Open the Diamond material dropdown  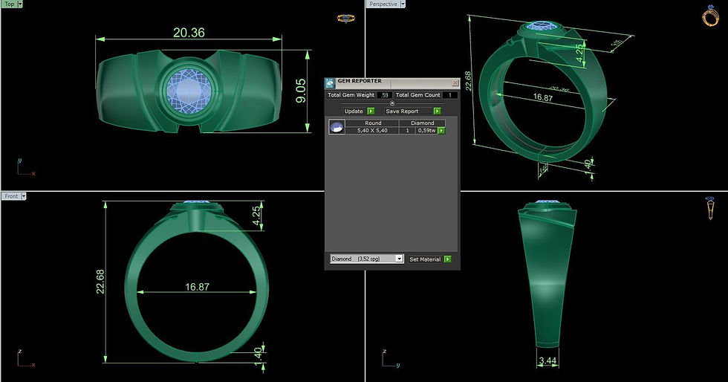click(400, 259)
